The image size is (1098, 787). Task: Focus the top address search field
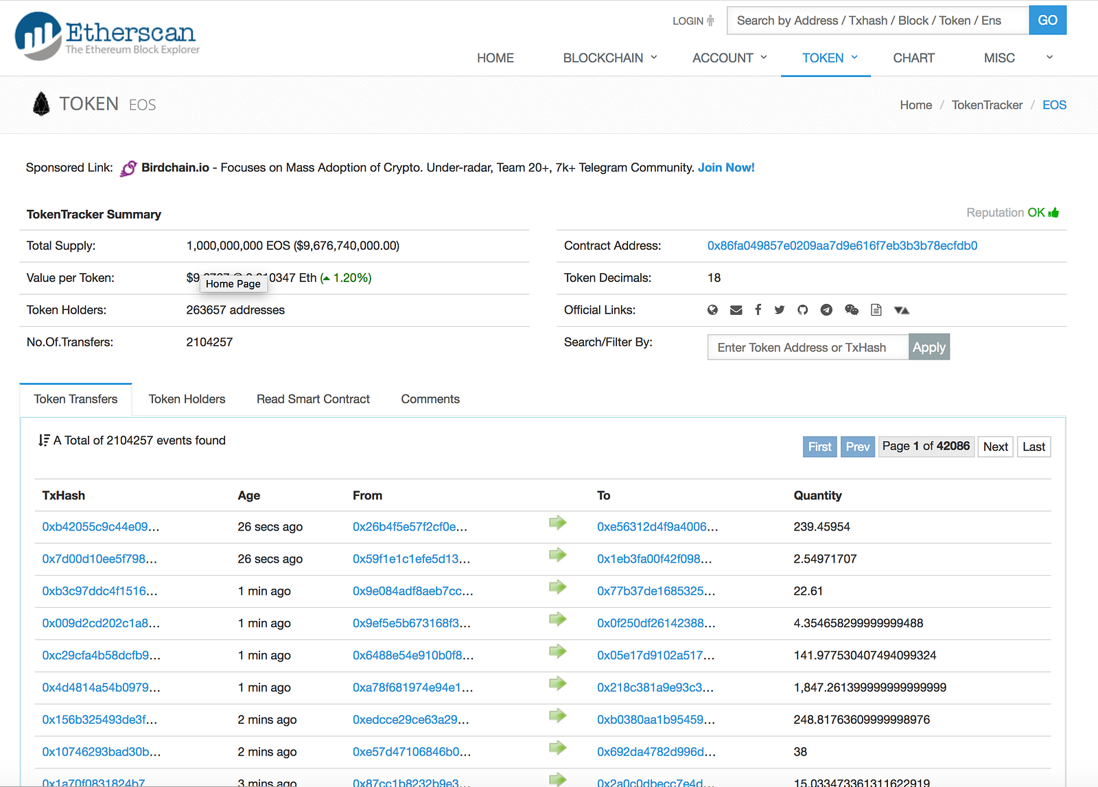878,21
